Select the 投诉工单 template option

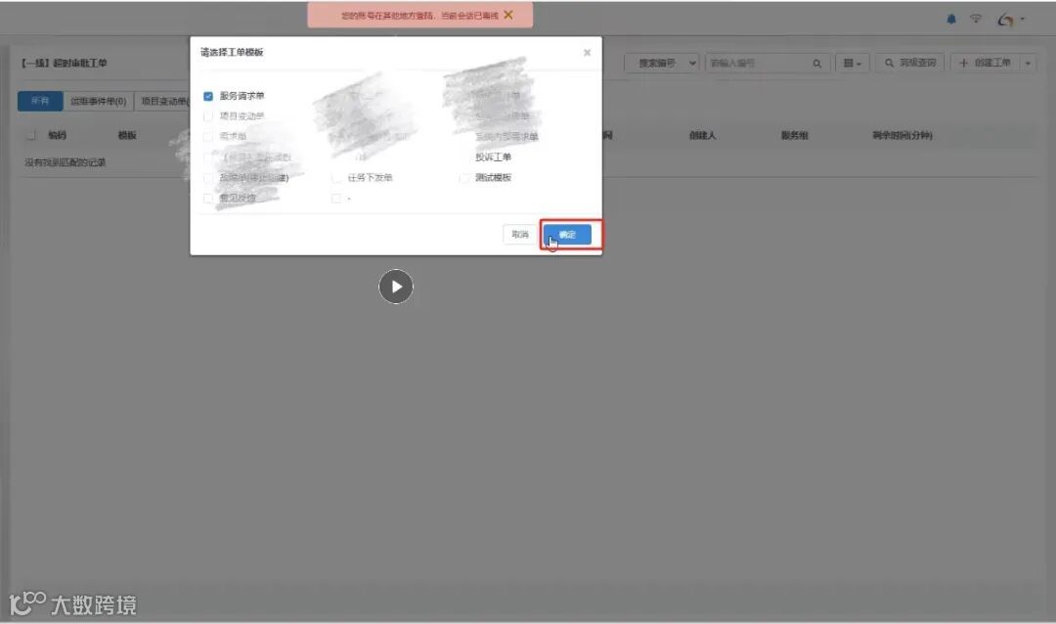point(493,157)
